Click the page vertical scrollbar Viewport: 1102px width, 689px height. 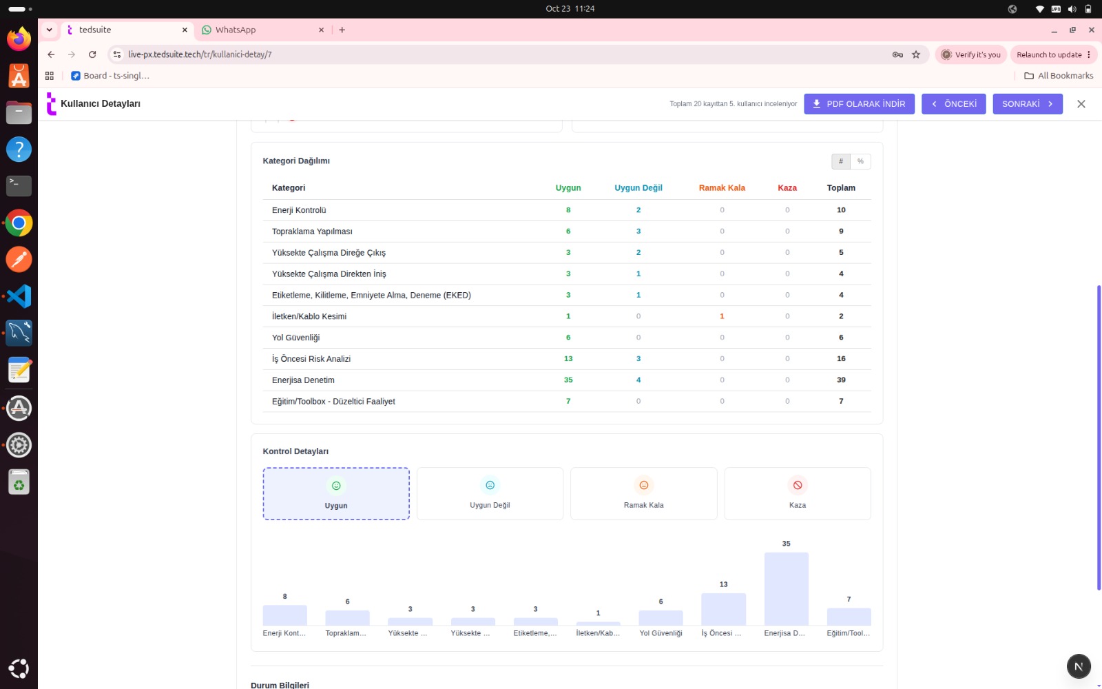click(x=1099, y=438)
